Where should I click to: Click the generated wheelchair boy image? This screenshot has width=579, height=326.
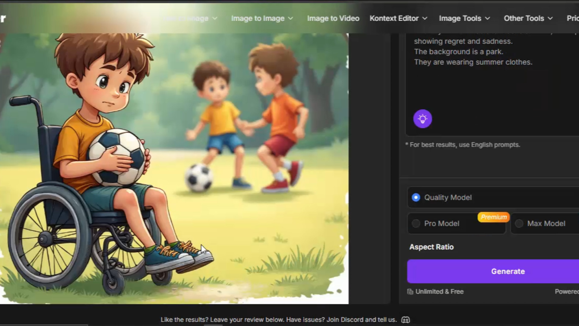pos(174,168)
